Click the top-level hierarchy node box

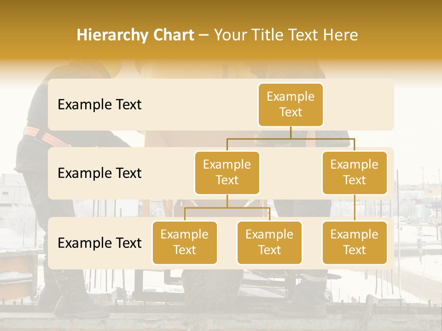pos(291,105)
